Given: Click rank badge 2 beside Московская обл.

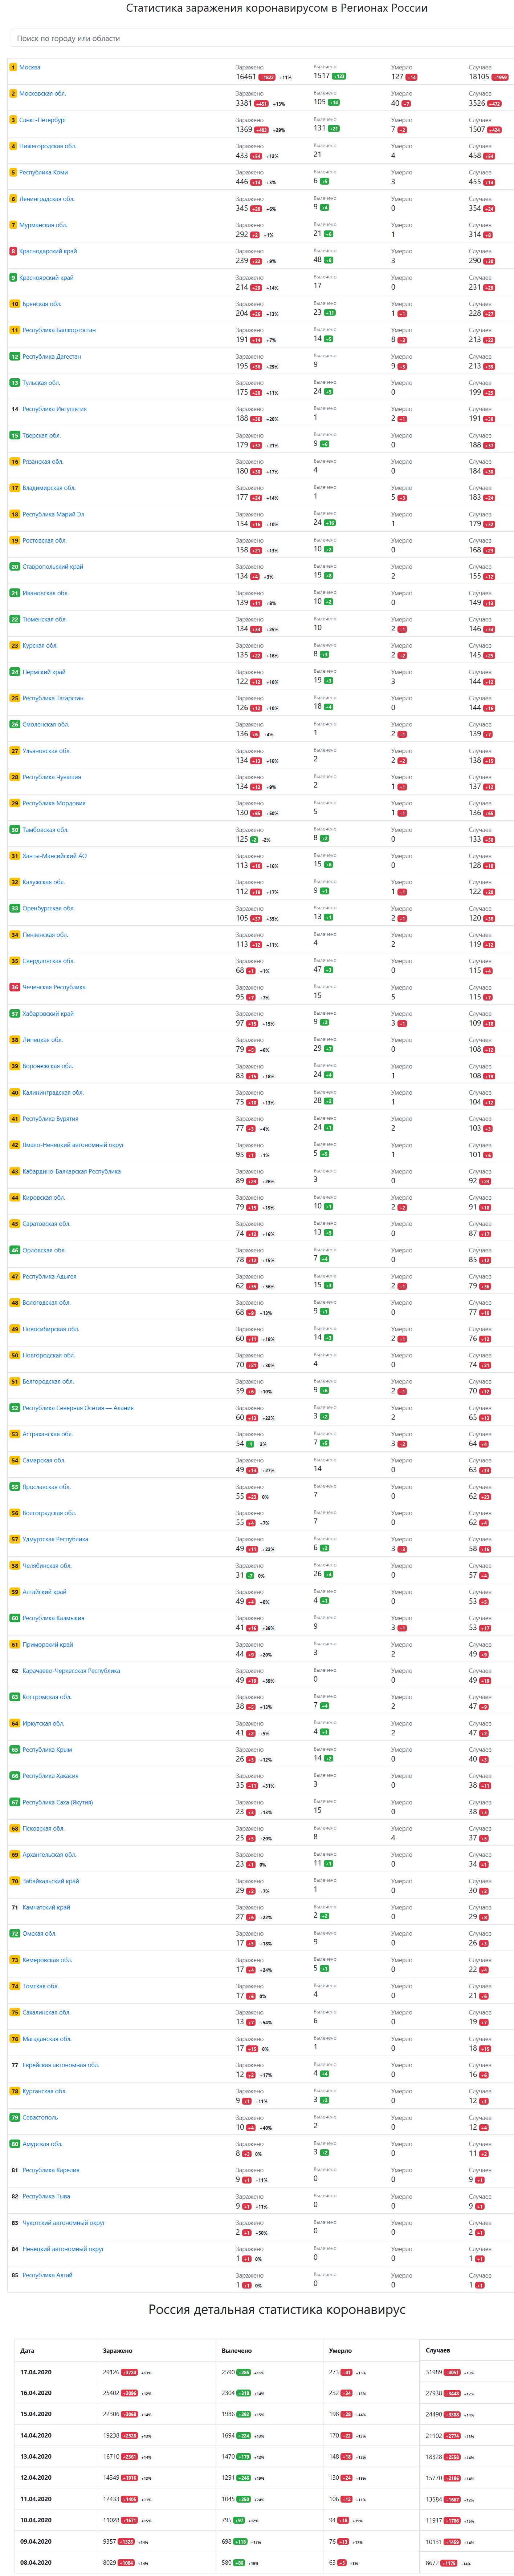Looking at the screenshot, I should 13,93.
